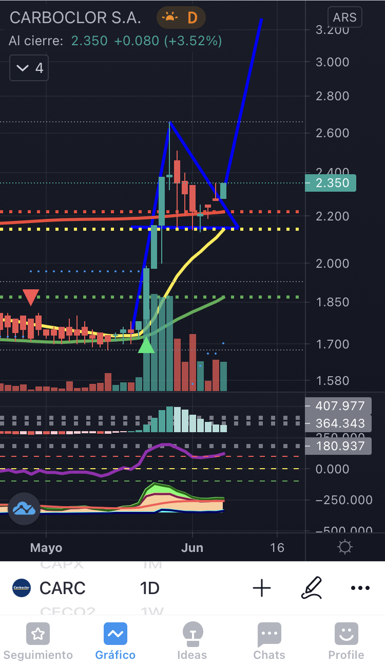Viewport: 385px width, 665px height.
Task: Open the CARC symbol search
Action: (x=63, y=588)
